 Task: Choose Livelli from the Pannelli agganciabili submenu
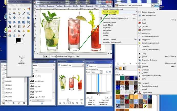click(x=144, y=19)
